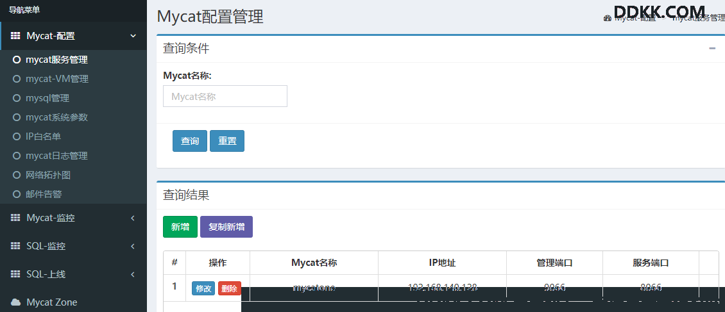Expand the Mycat-监控 menu arrow
725x312 pixels.
133,218
